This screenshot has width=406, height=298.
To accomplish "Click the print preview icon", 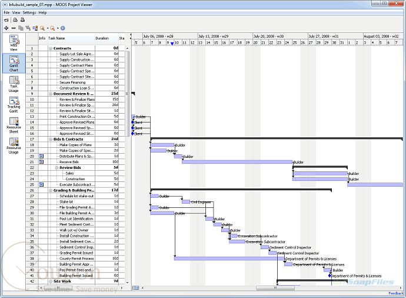I will [x=22, y=19].
